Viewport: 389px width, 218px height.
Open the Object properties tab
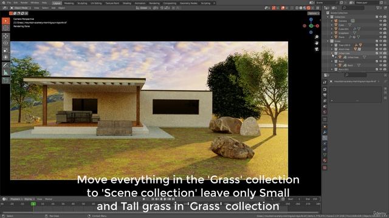325,127
